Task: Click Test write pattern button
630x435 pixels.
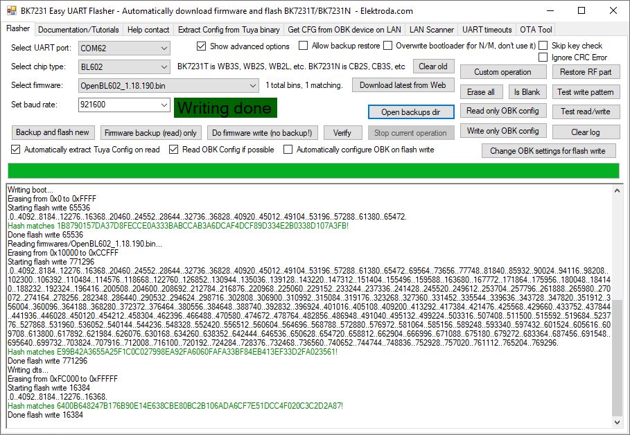Action: [x=586, y=92]
